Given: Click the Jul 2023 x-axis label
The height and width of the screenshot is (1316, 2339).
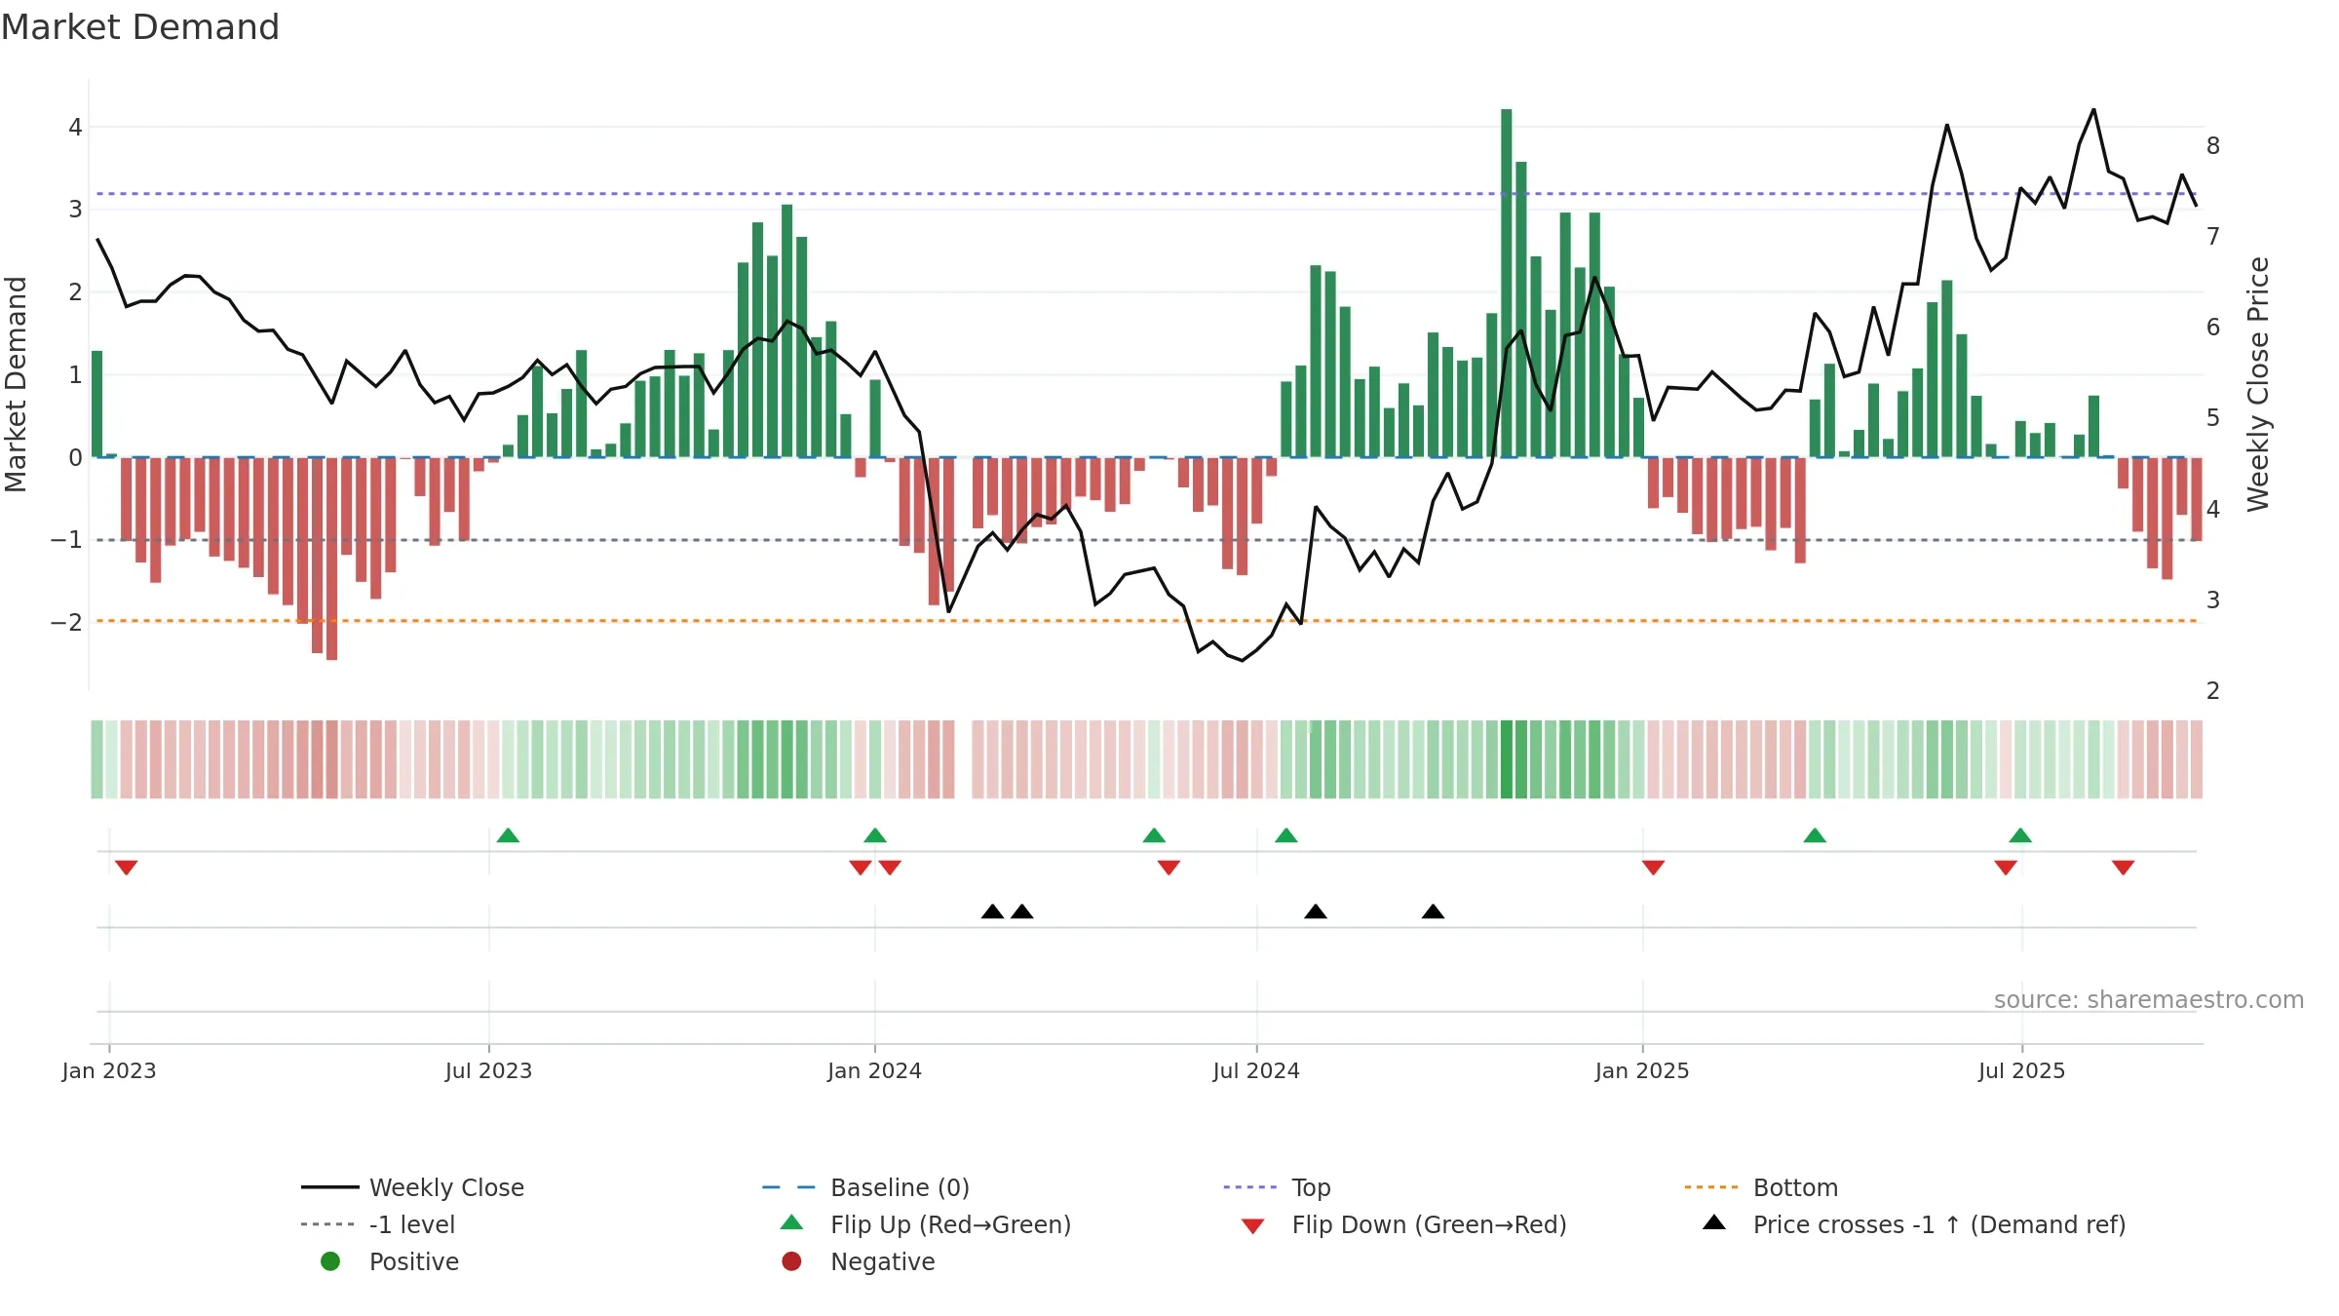Looking at the screenshot, I should click(488, 1070).
